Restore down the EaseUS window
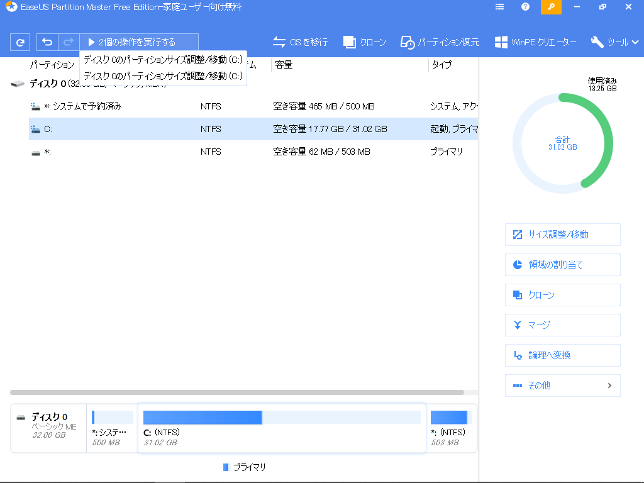This screenshot has width=644, height=483. 602,7
